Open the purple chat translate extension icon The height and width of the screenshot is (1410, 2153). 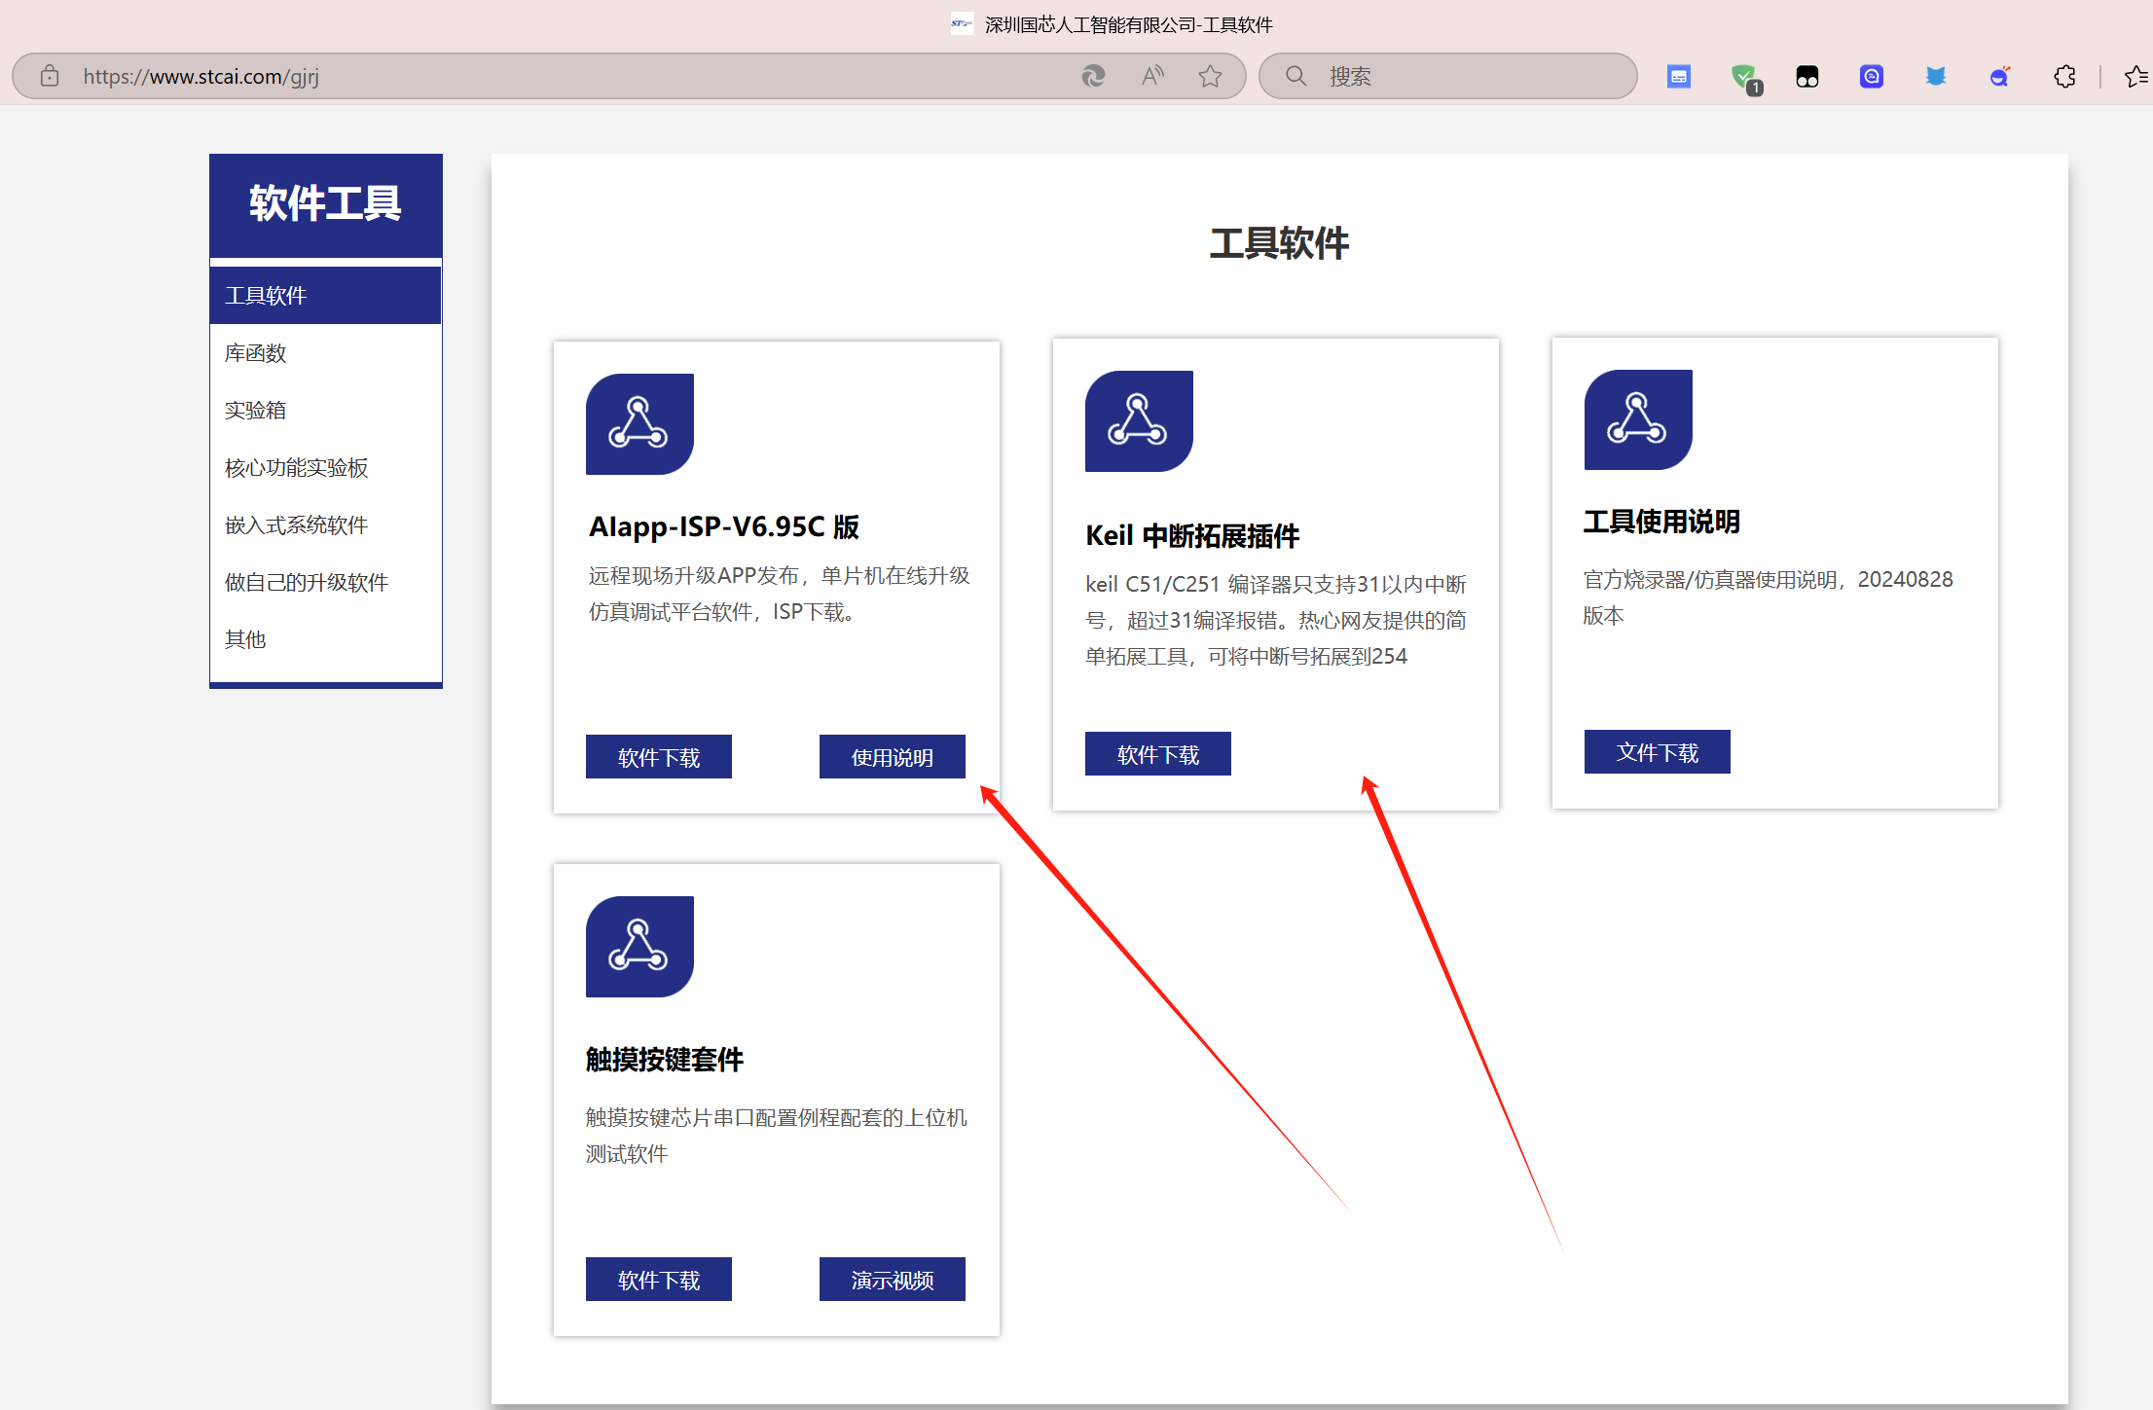tap(1871, 76)
